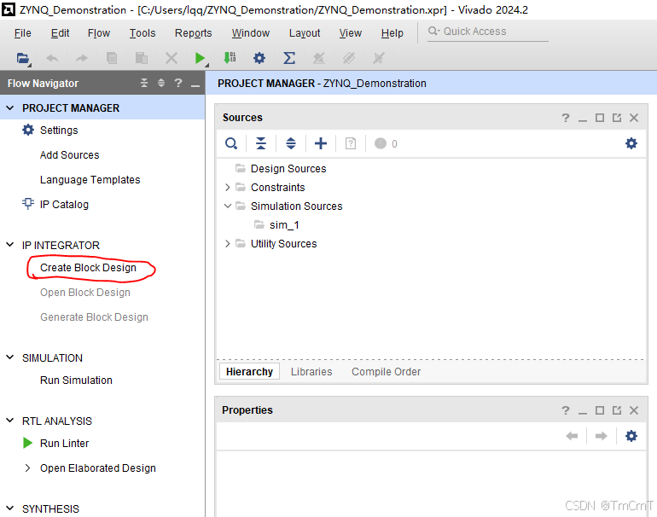The width and height of the screenshot is (657, 517).
Task: Click Run Linter under RTL Analysis
Action: click(x=64, y=444)
